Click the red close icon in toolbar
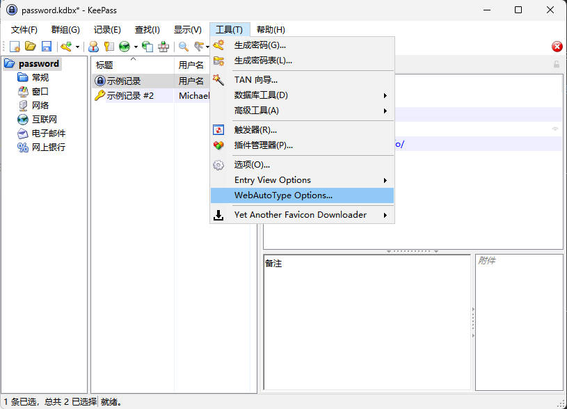567x409 pixels. (x=557, y=47)
